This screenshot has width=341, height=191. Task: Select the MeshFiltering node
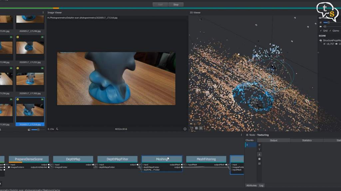[x=206, y=159]
